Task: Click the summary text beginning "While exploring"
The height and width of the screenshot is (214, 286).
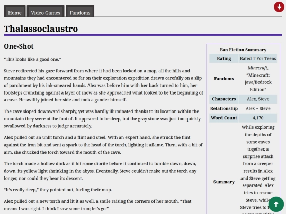Action: (x=258, y=169)
